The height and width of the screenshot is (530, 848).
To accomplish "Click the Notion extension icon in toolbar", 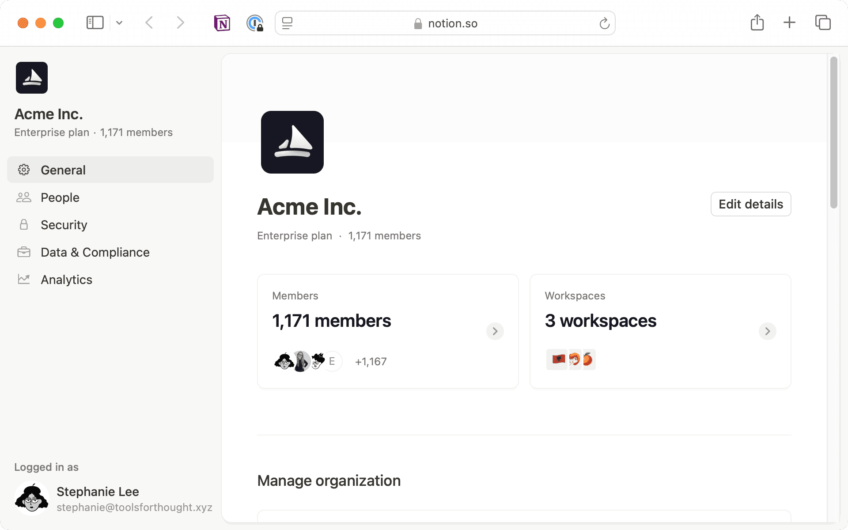I will [x=222, y=23].
